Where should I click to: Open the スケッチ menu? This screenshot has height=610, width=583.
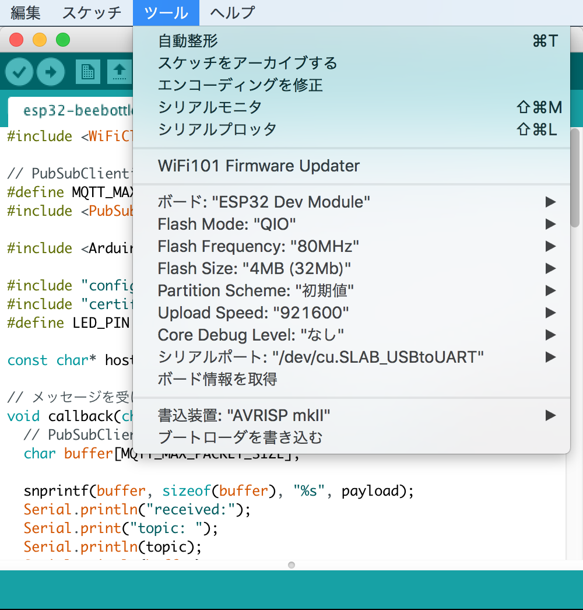tap(92, 13)
